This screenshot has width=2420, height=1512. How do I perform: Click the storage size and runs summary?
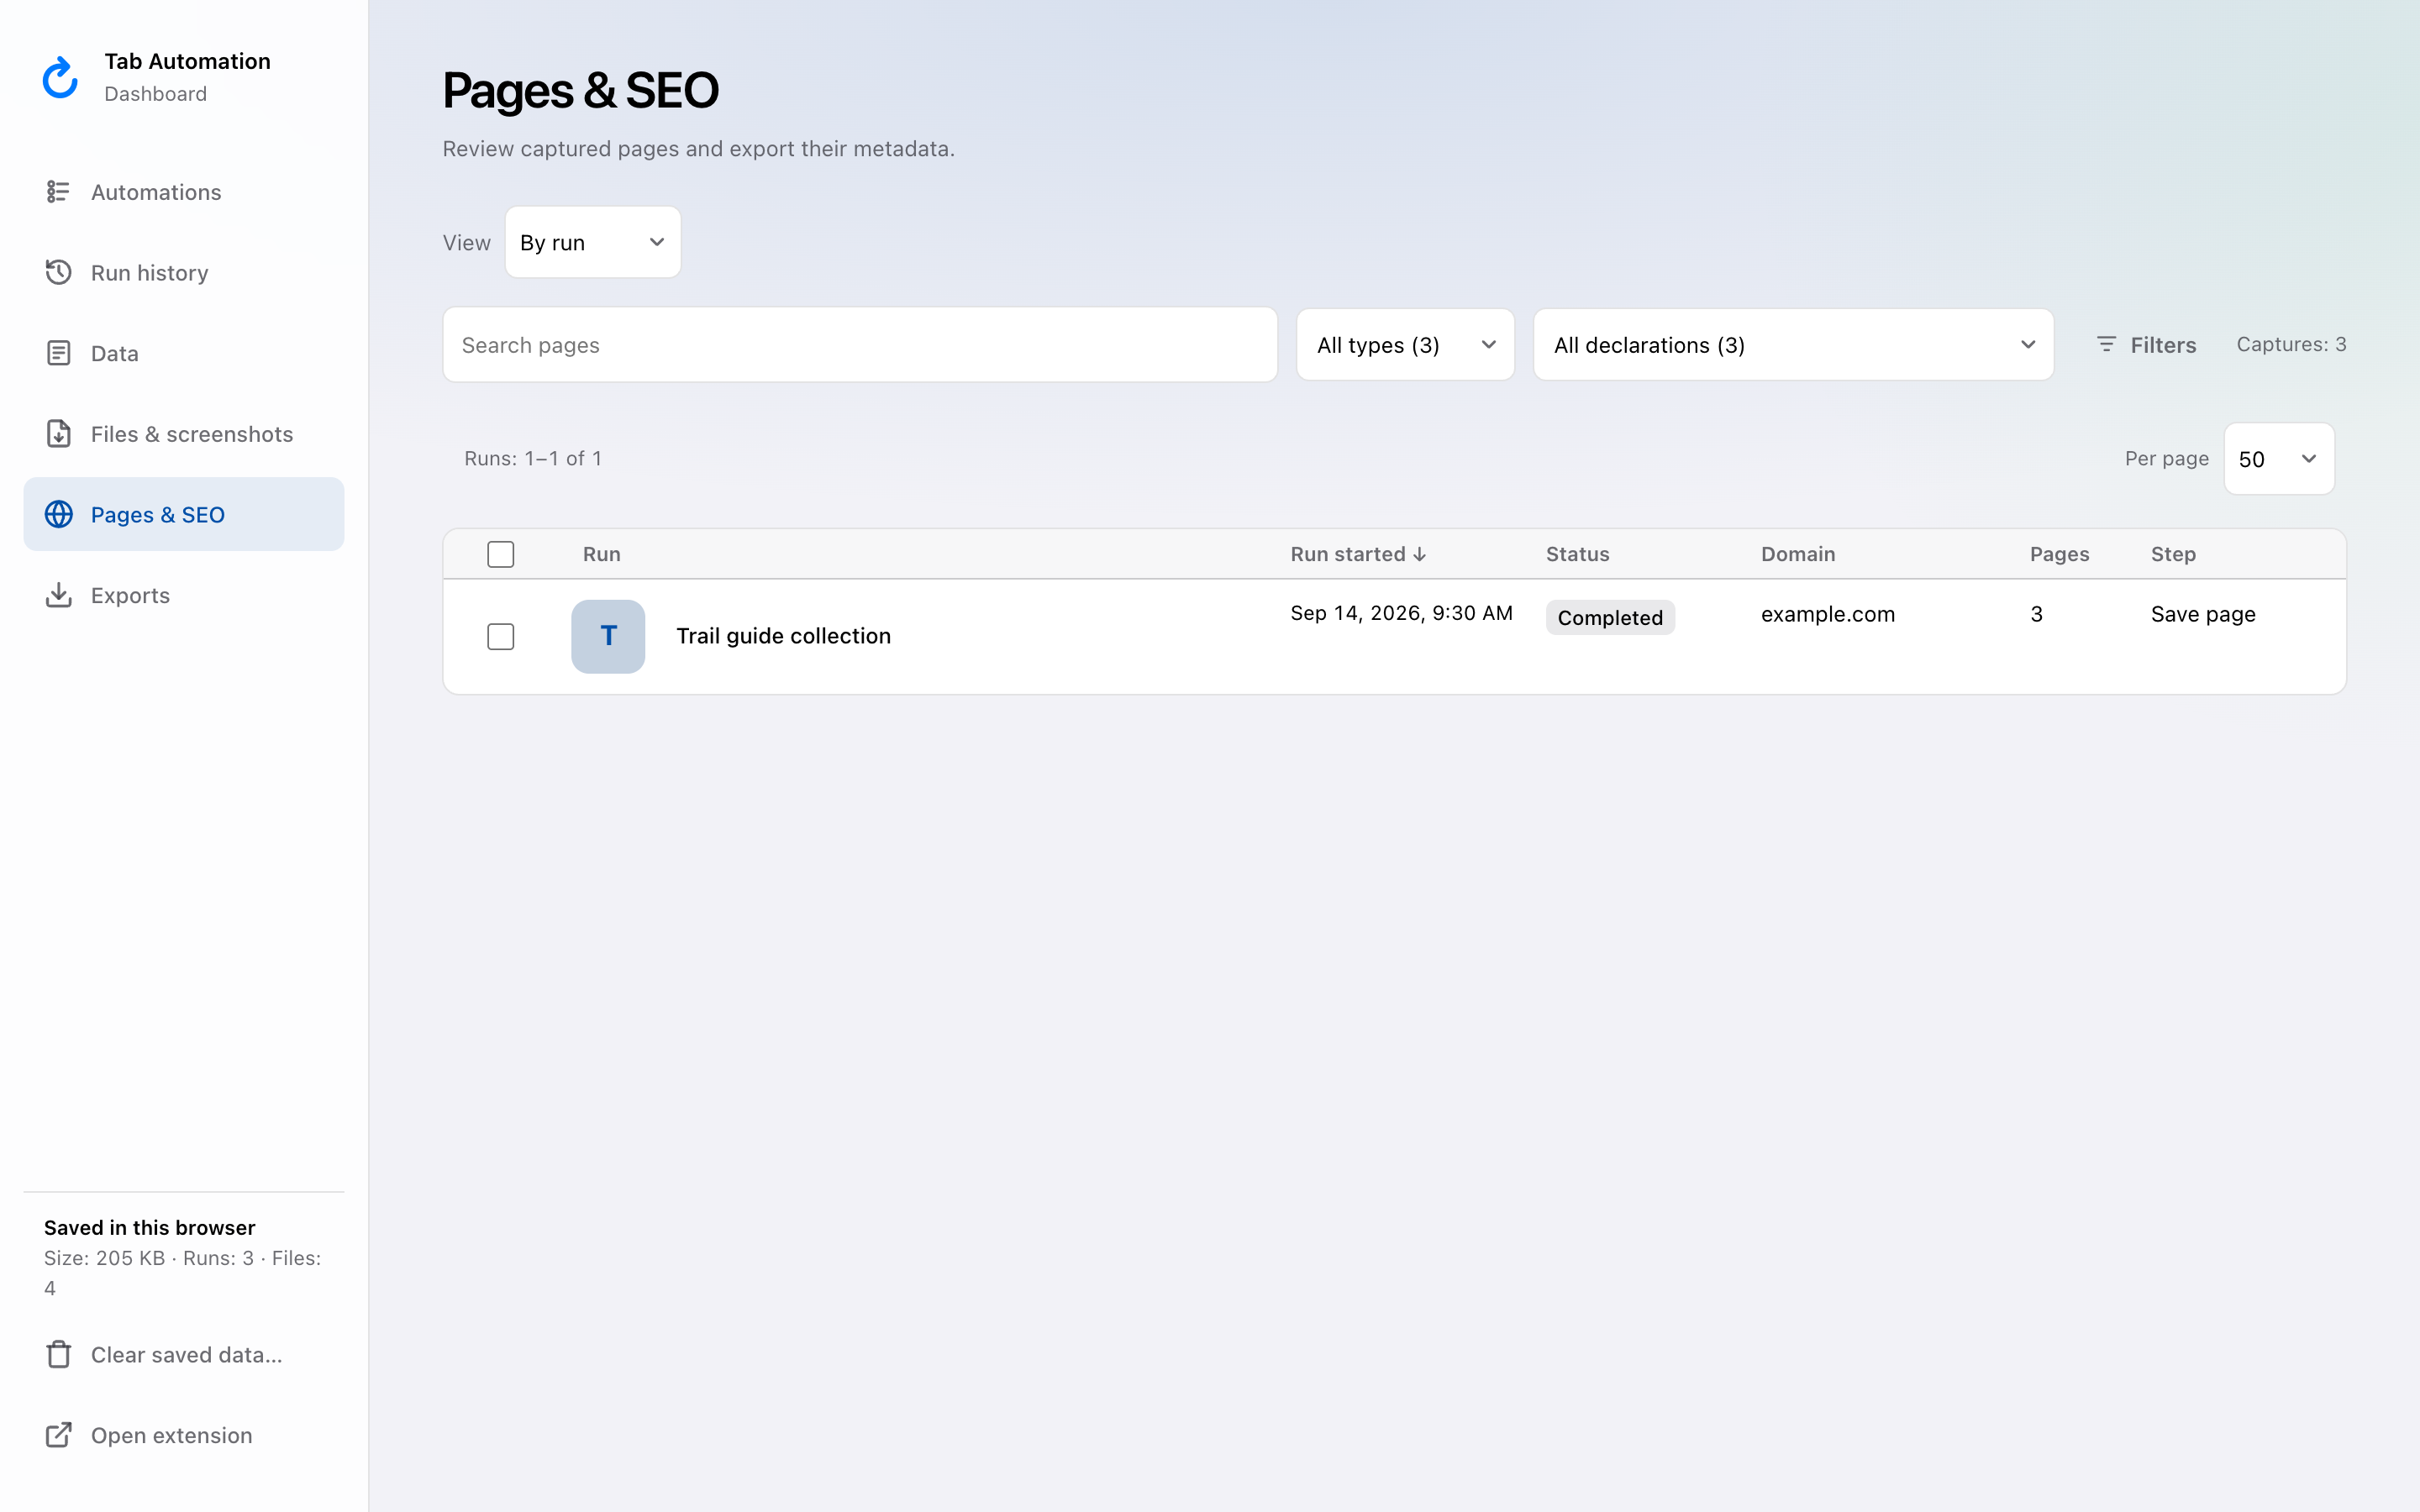coord(183,1272)
